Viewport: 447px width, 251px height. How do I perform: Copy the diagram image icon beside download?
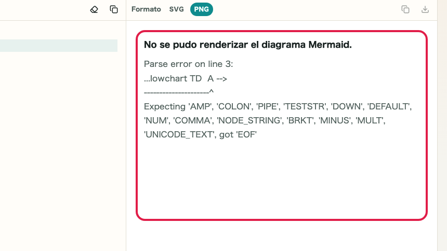click(405, 9)
